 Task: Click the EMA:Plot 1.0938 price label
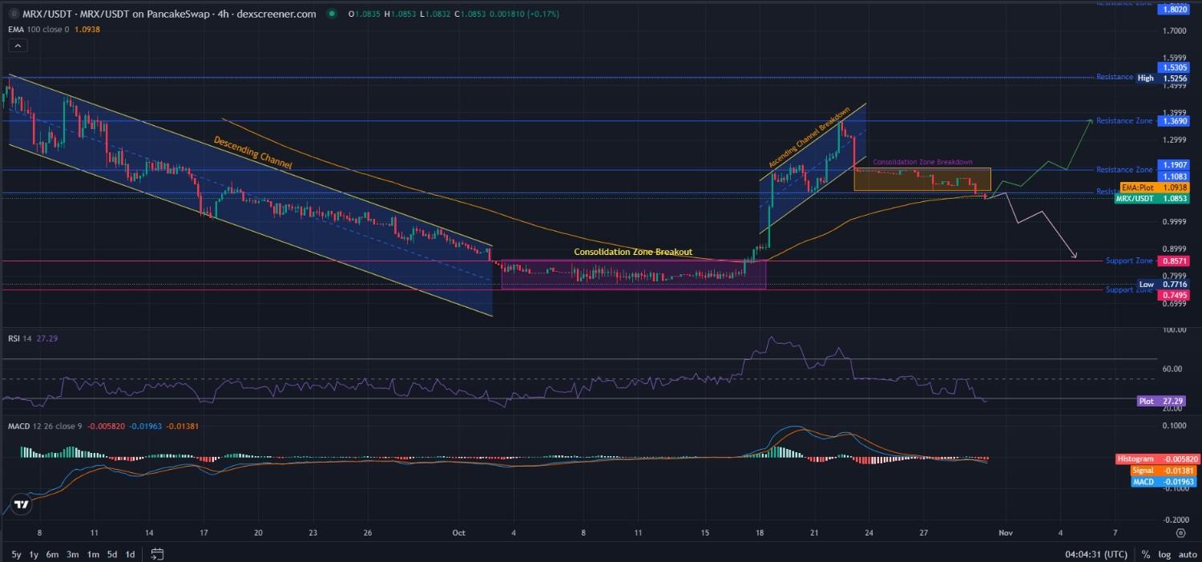(1155, 187)
